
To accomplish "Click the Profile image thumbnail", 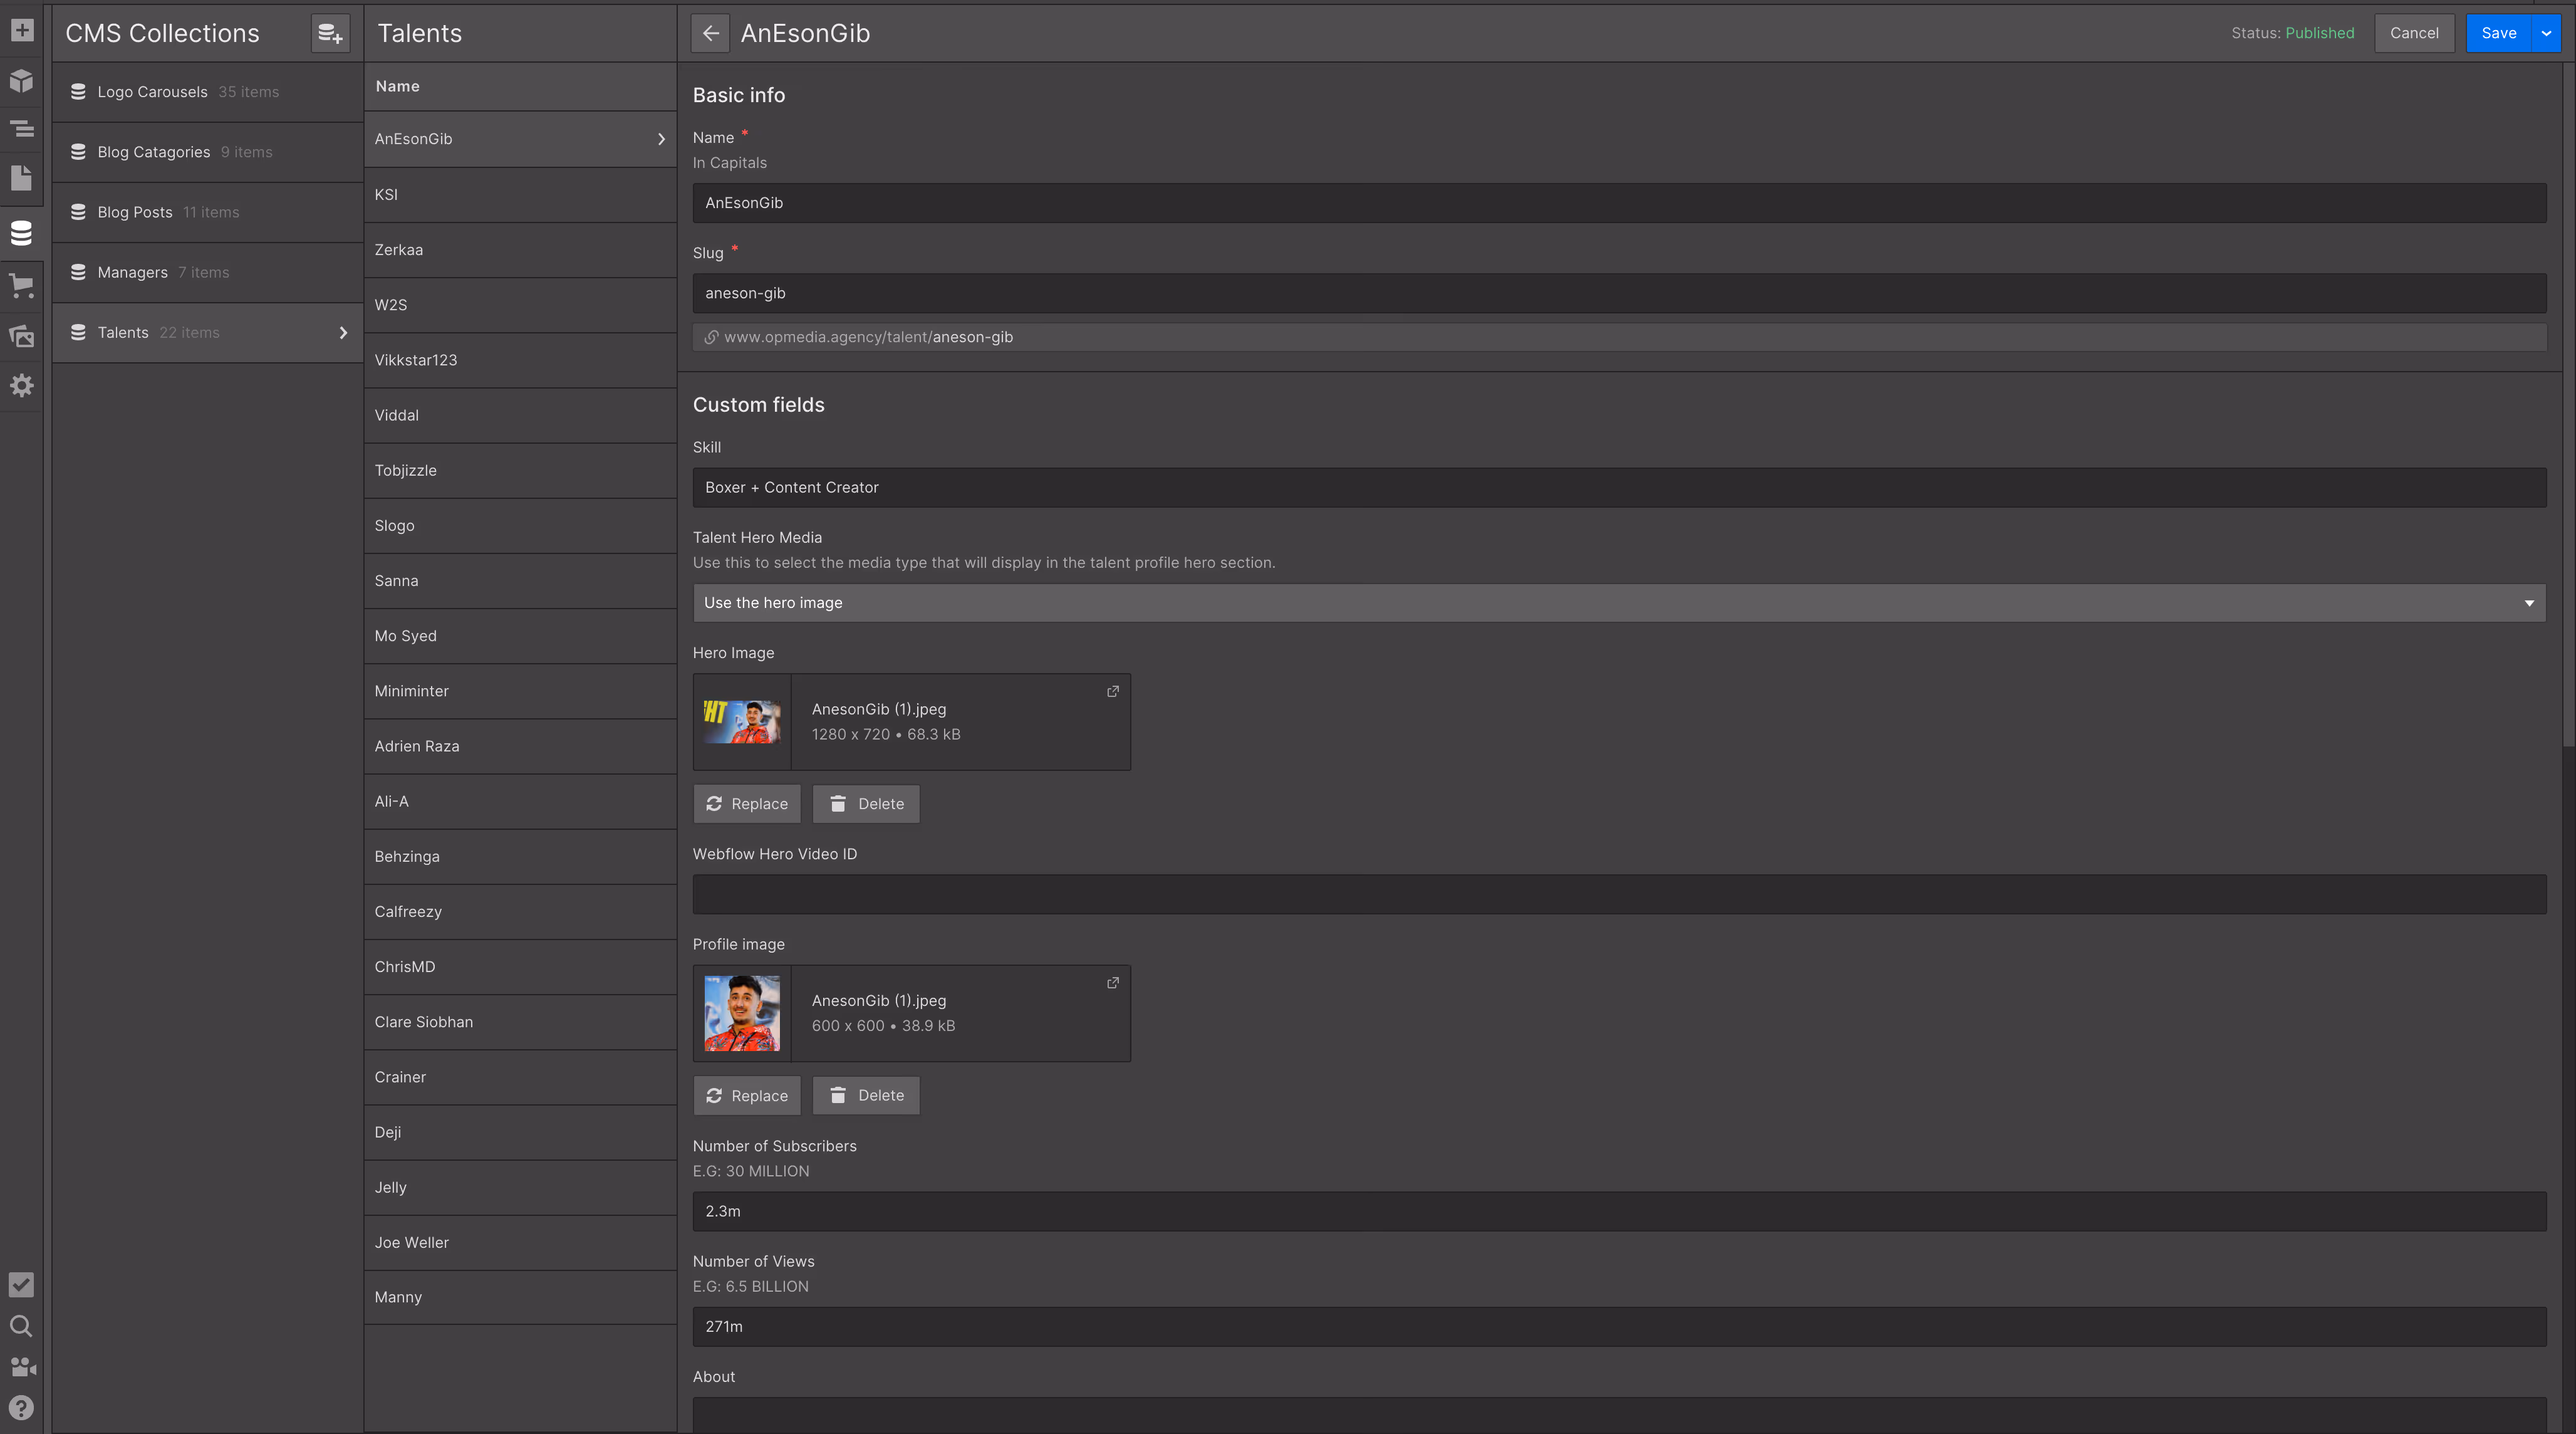I will tap(742, 1013).
